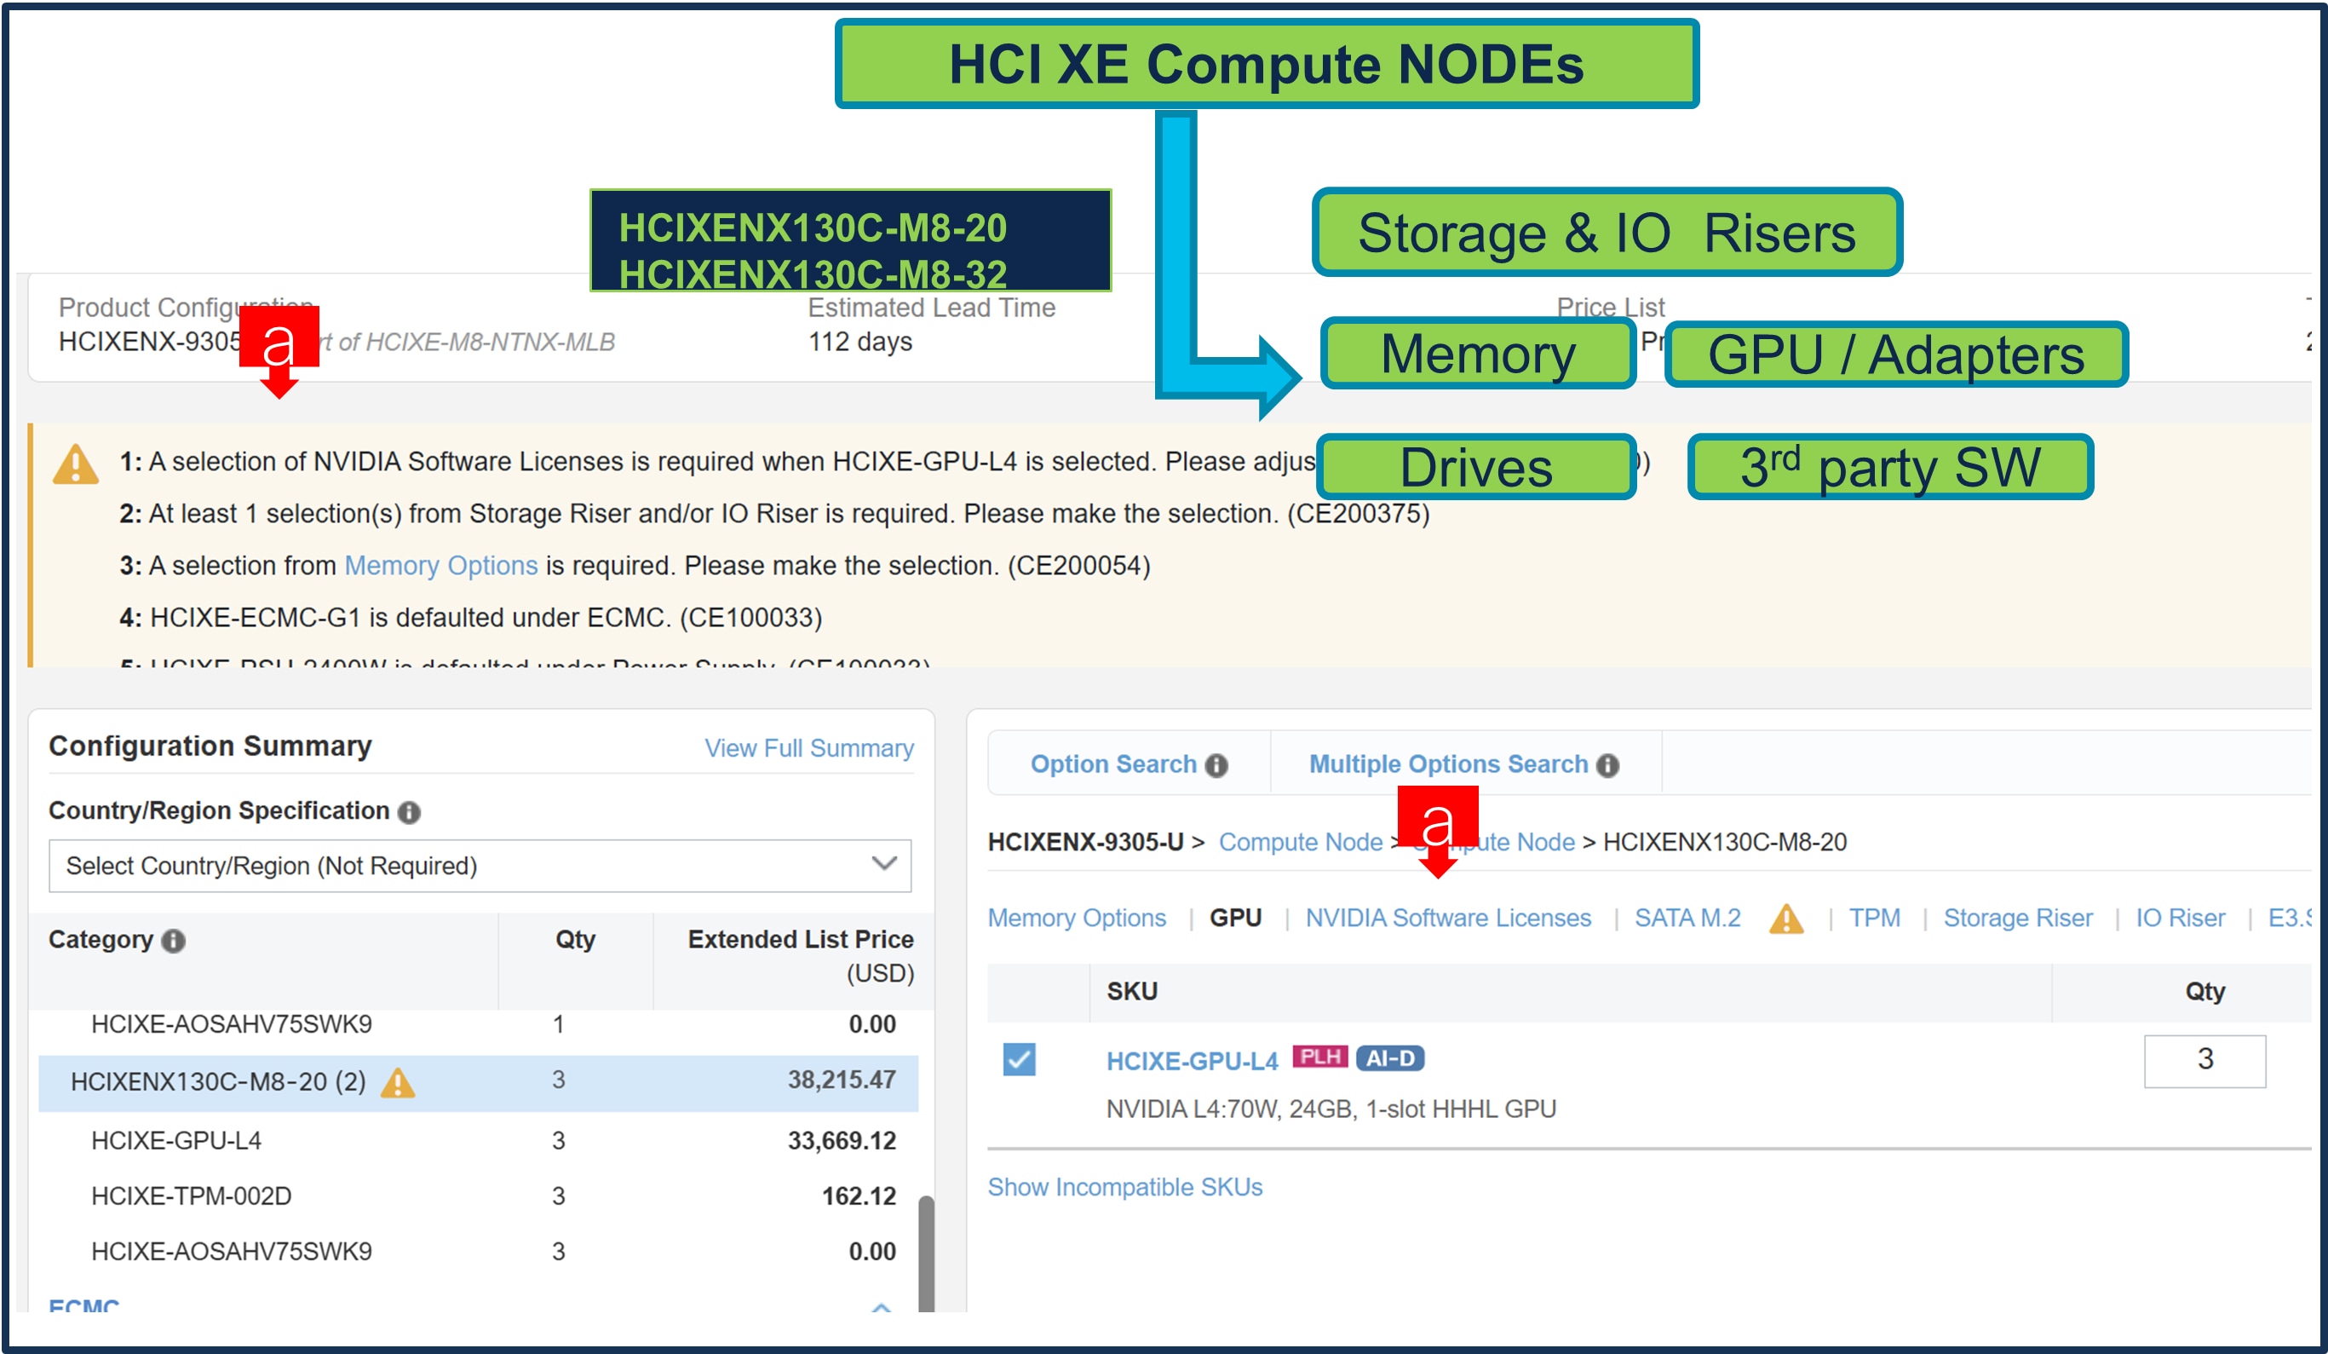
Task: Open the SATA M.2 tab
Action: [x=1687, y=918]
